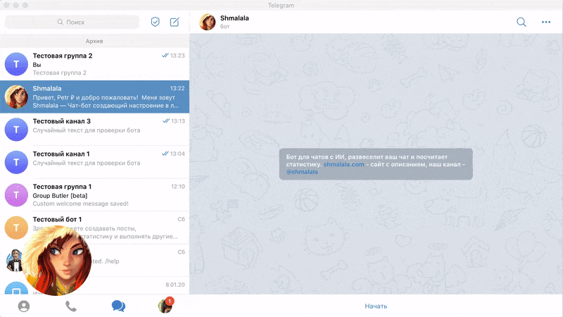Open the chat dated 8.01.20
This screenshot has height=317, width=563.
[94, 286]
